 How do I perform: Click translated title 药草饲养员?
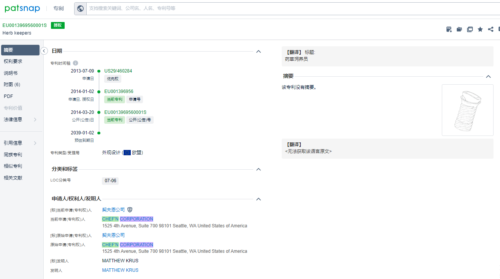pyautogui.click(x=296, y=59)
